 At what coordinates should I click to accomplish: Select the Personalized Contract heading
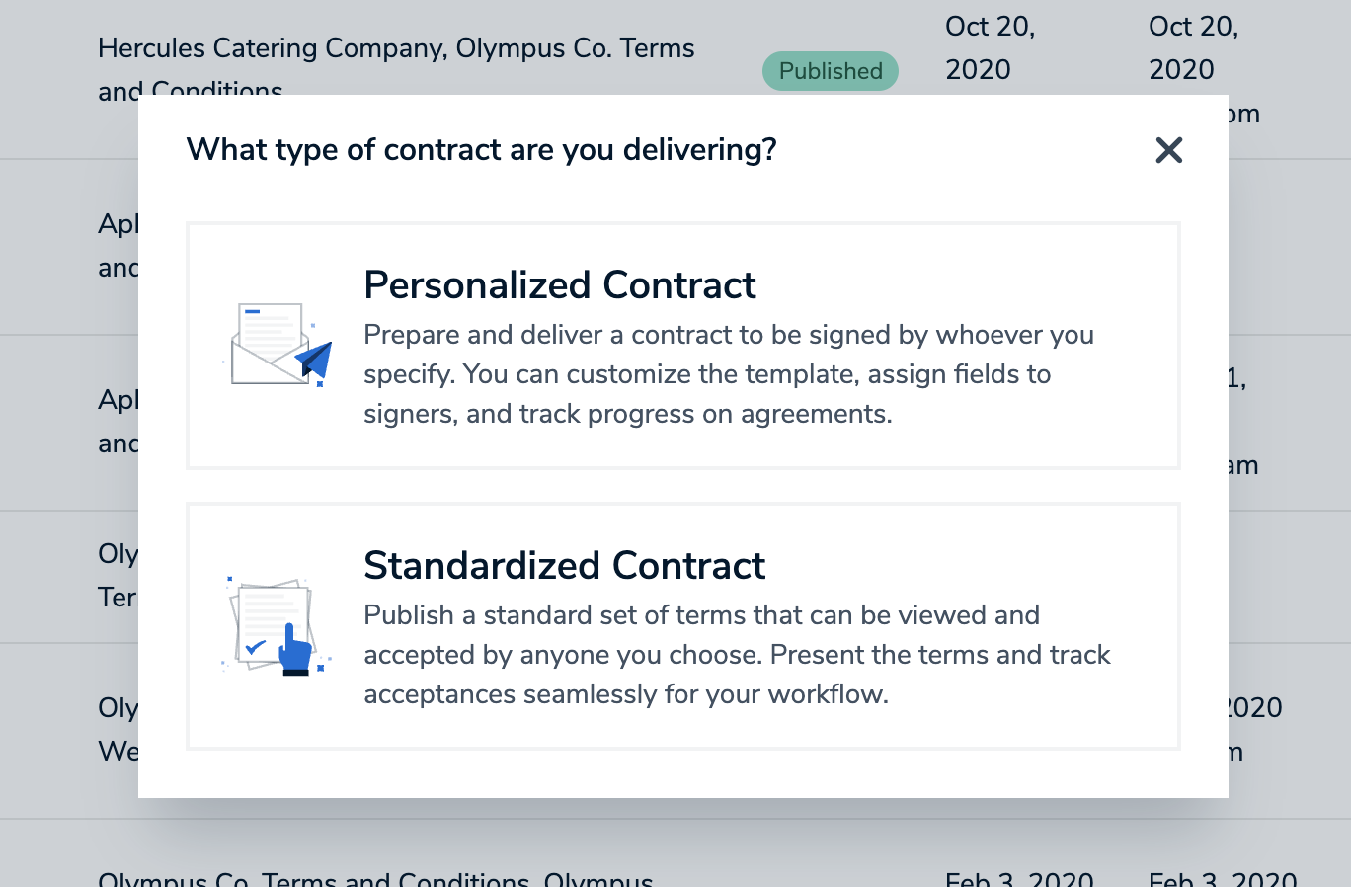(559, 284)
